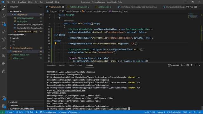Click the feedback icon in status bar

(x=195, y=112)
